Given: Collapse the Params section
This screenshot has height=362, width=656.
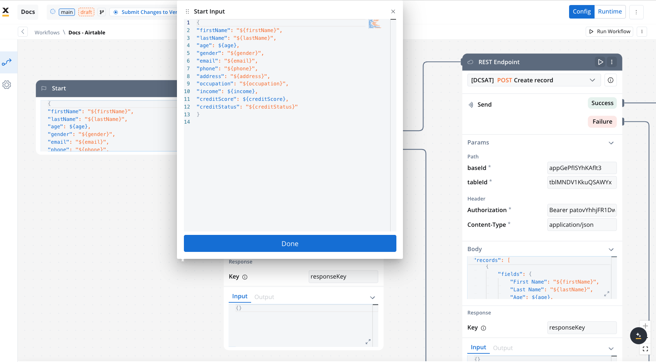Looking at the screenshot, I should coord(611,143).
